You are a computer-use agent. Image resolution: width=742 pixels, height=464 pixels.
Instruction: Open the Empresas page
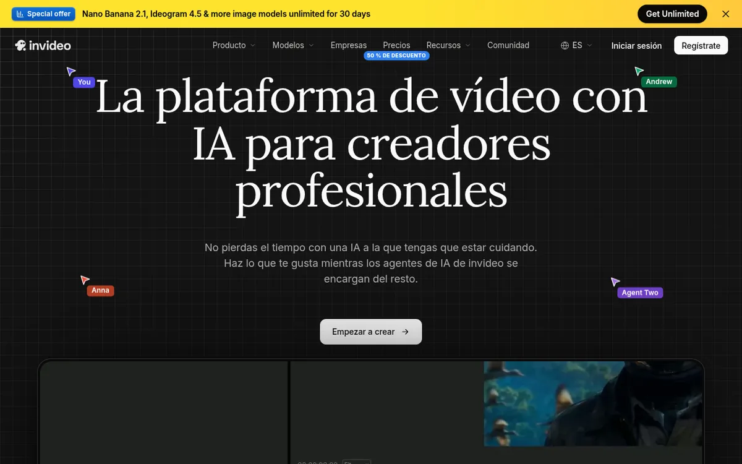coord(349,45)
